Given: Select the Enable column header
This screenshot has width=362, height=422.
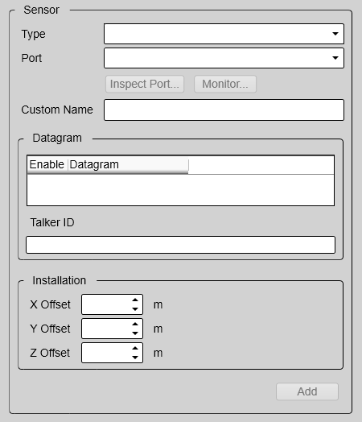Looking at the screenshot, I should pyautogui.click(x=47, y=165).
